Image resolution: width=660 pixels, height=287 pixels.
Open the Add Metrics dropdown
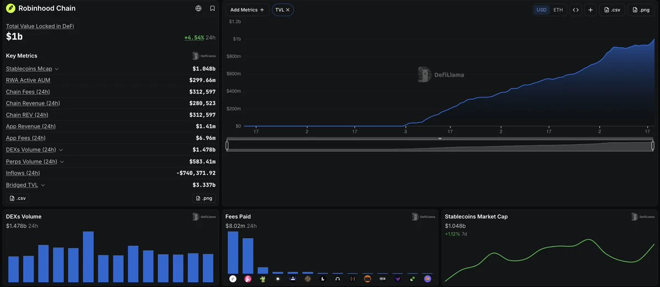[248, 10]
